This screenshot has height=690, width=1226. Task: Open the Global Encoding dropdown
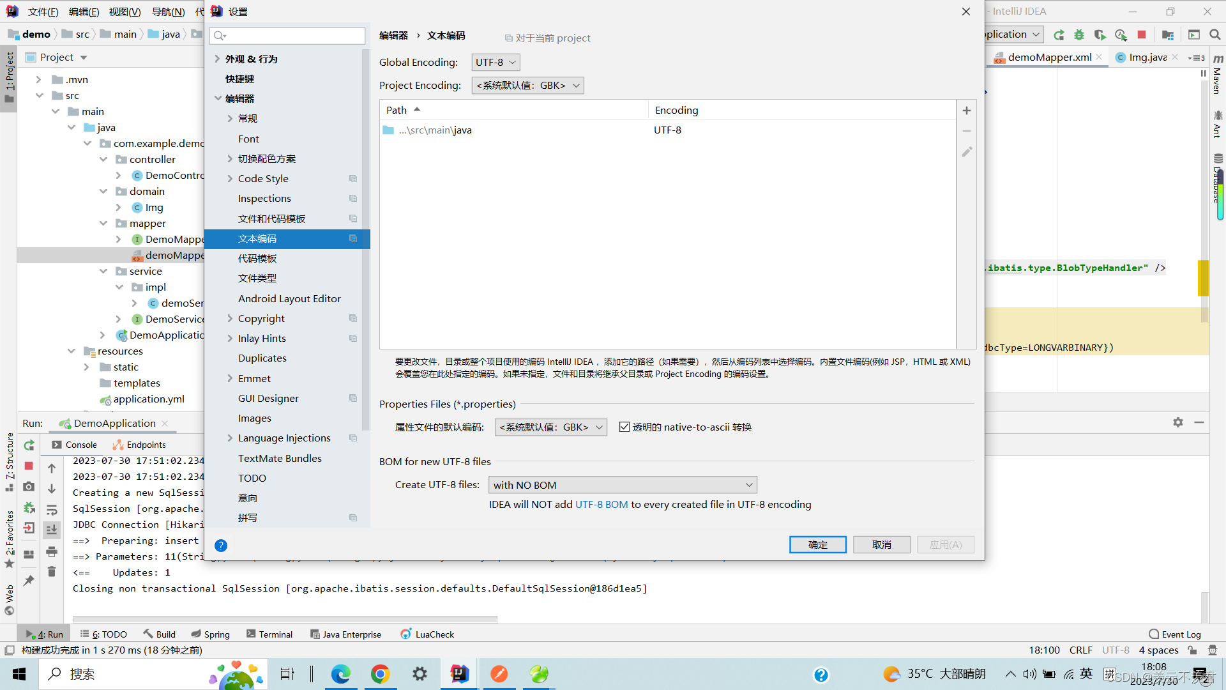tap(496, 62)
